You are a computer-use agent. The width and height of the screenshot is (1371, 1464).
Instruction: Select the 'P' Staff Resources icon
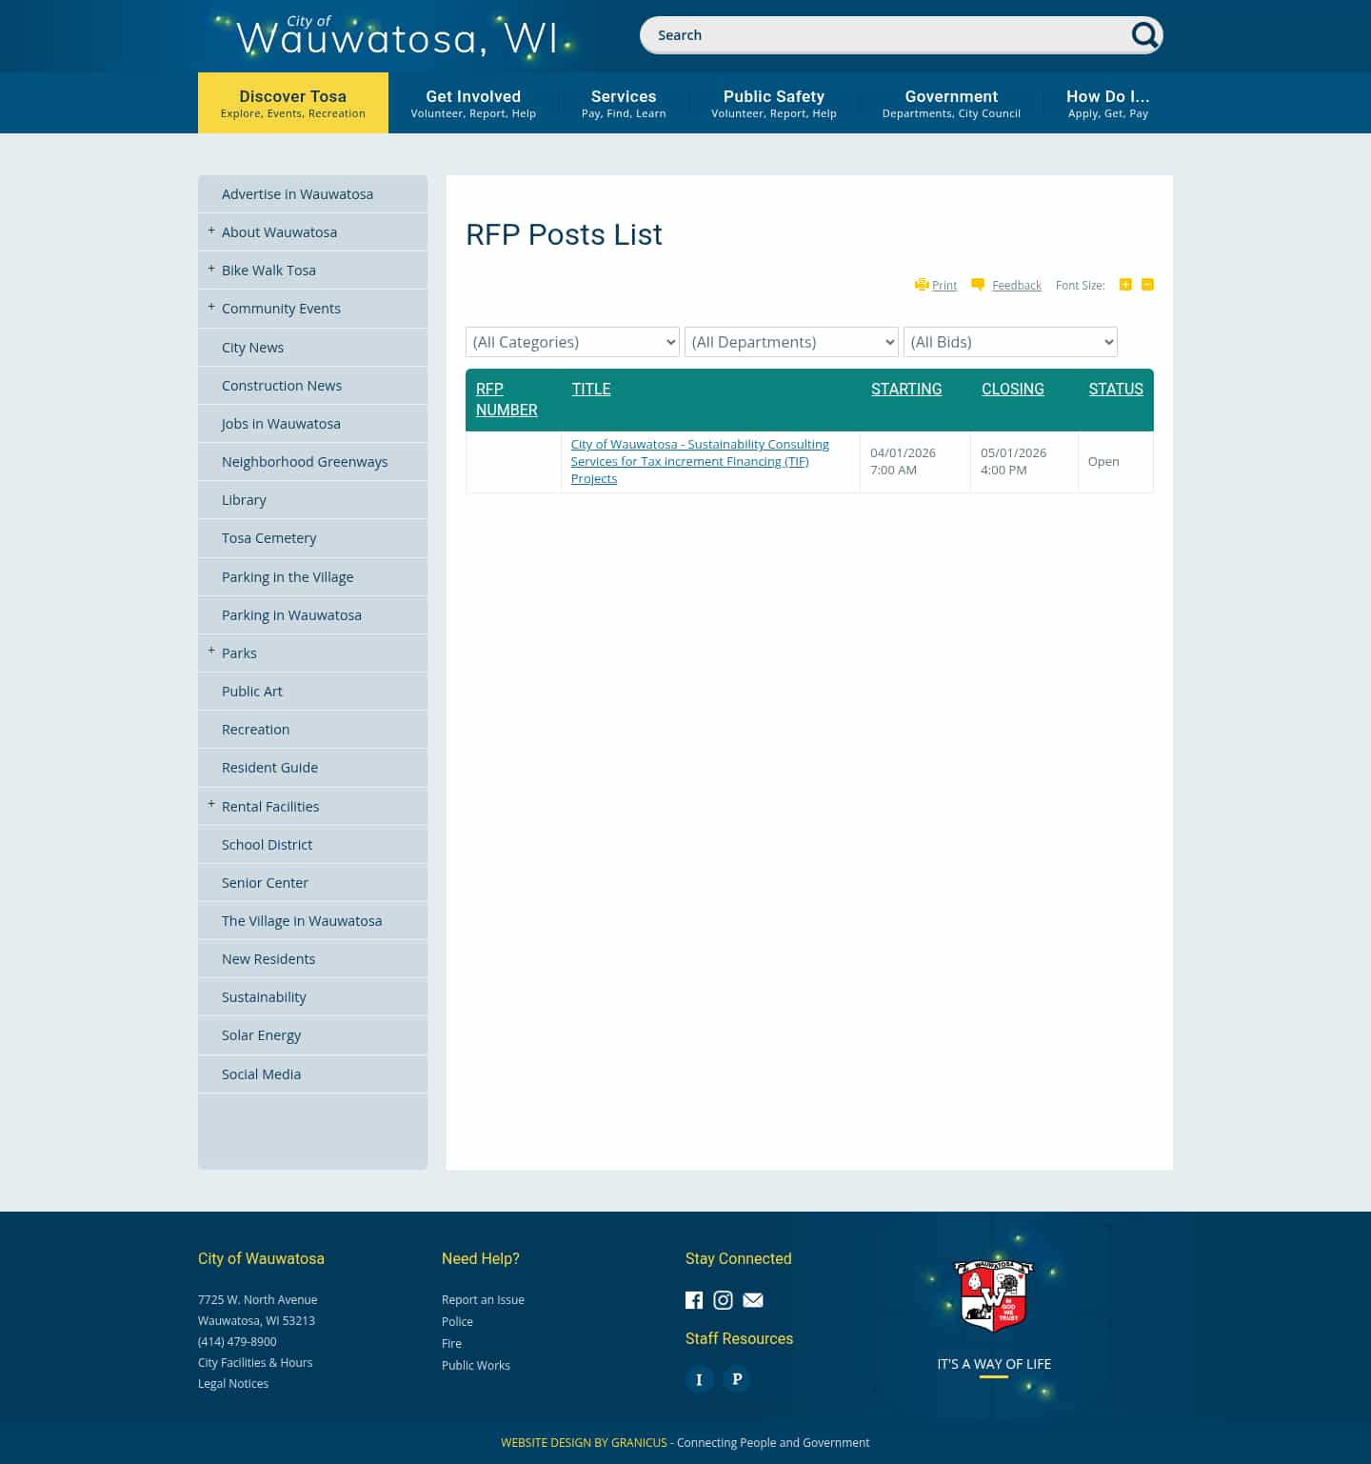[736, 1378]
